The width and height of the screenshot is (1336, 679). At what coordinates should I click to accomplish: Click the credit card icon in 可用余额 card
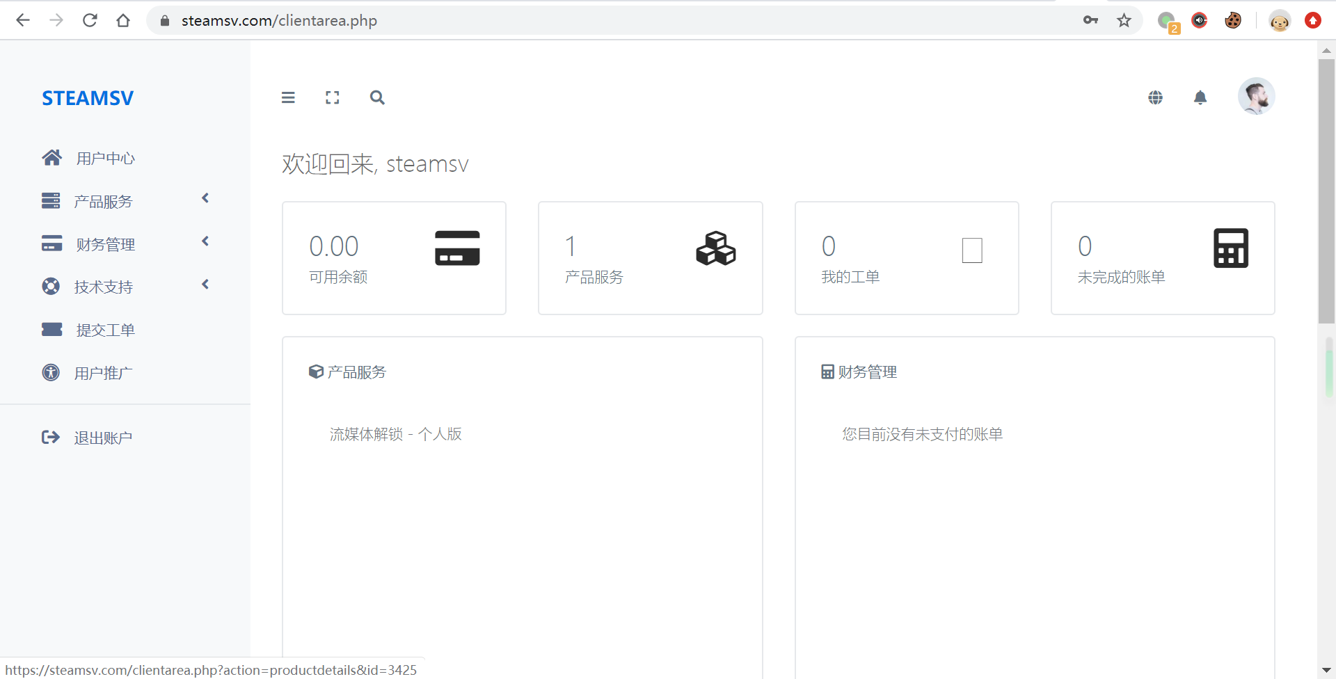[457, 248]
